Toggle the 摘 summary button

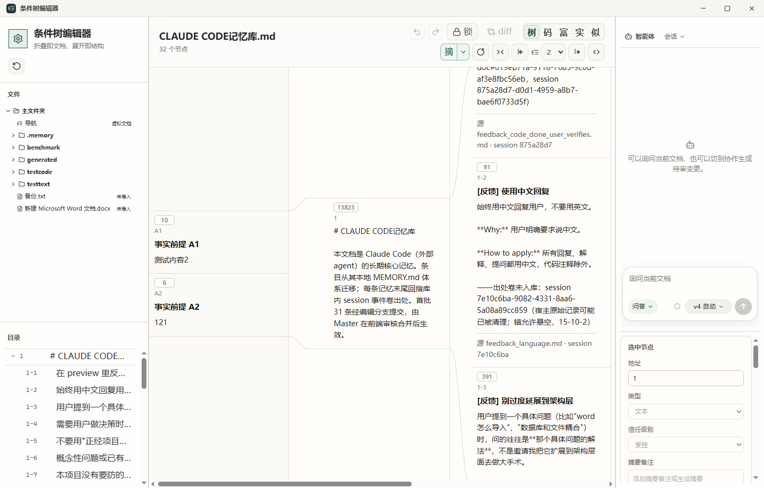point(449,52)
